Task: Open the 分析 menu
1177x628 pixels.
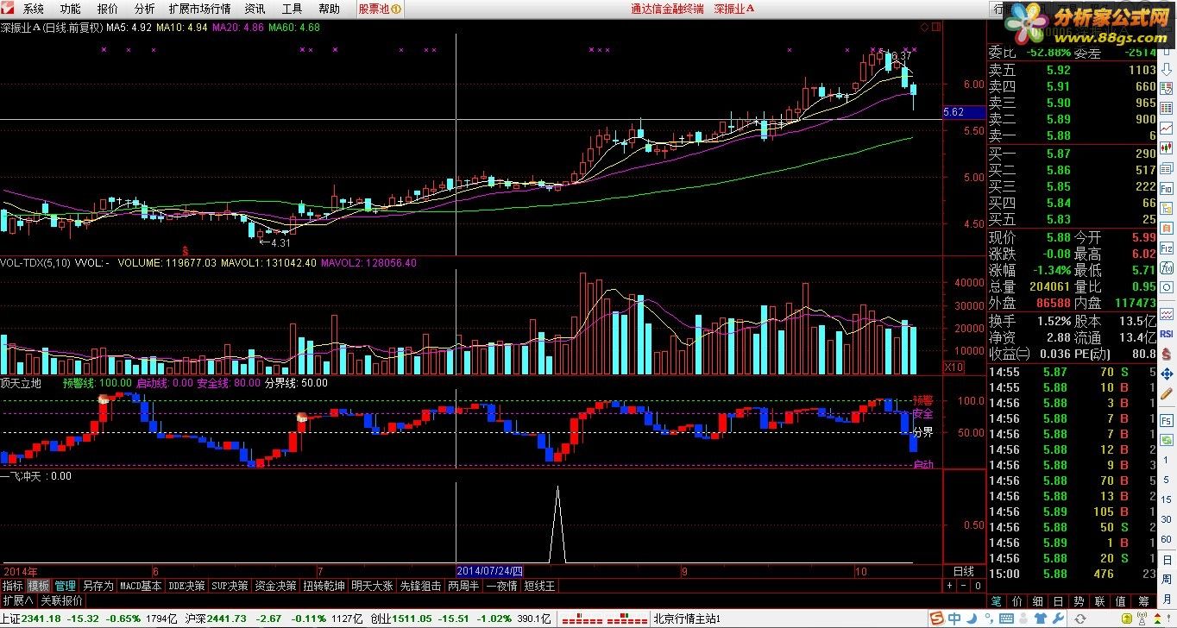Action: (x=144, y=9)
